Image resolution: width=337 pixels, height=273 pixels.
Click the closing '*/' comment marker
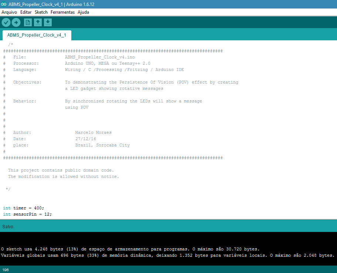coord(8,189)
